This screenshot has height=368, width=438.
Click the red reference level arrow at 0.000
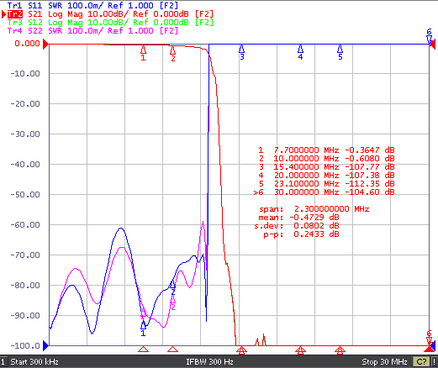coord(45,45)
